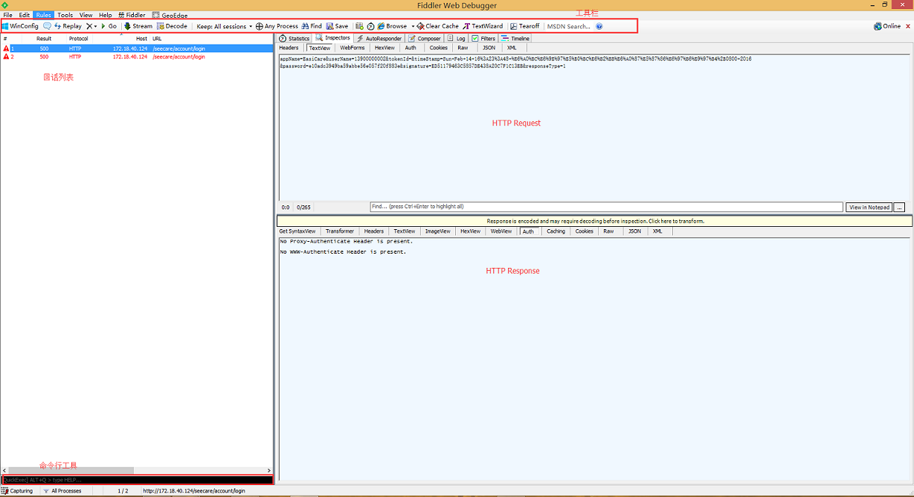Screen dimensions: 914x497
Task: Open the Edit menu
Action: pos(25,15)
